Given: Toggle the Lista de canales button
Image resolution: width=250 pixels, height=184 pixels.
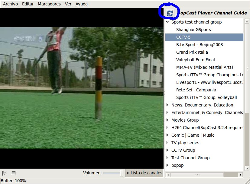Looking at the screenshot, I should tap(144, 173).
